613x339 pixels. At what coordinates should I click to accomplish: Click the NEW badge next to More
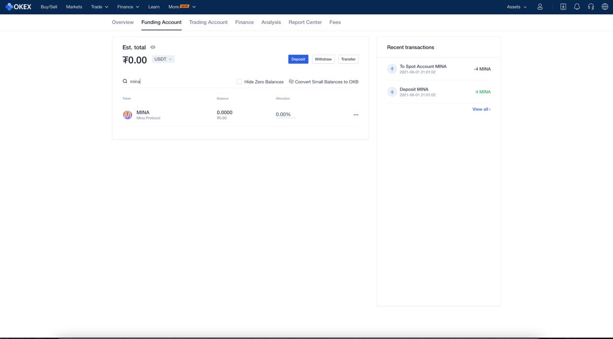click(184, 6)
